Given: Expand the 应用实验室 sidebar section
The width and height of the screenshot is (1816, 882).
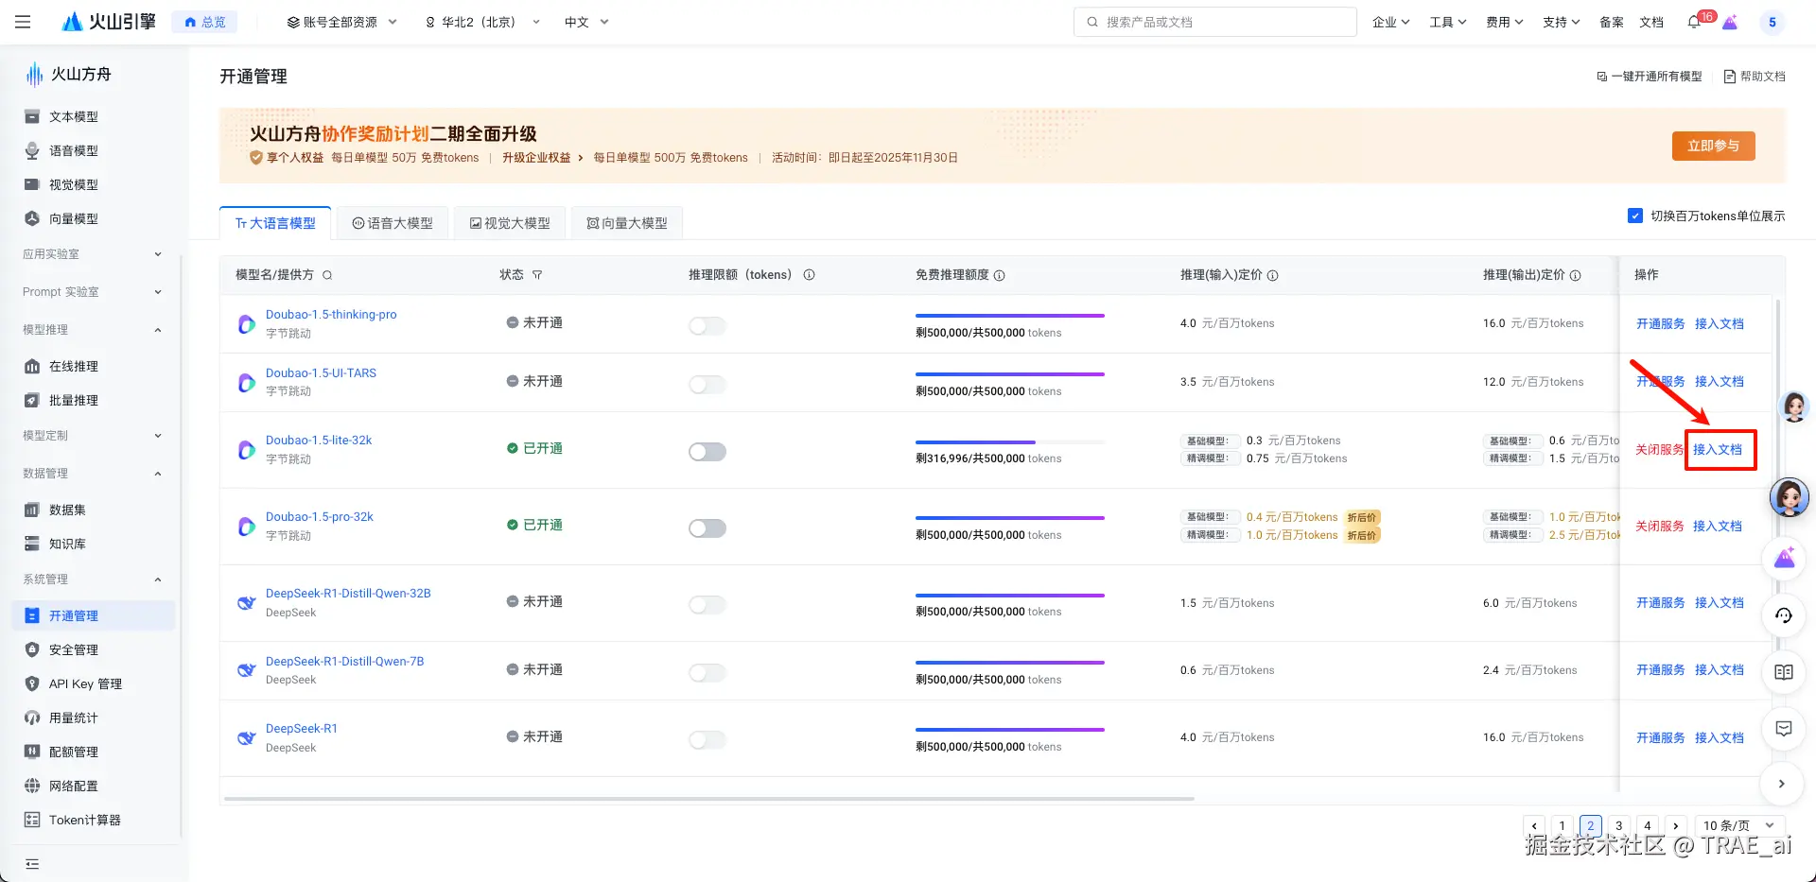Looking at the screenshot, I should tap(93, 253).
